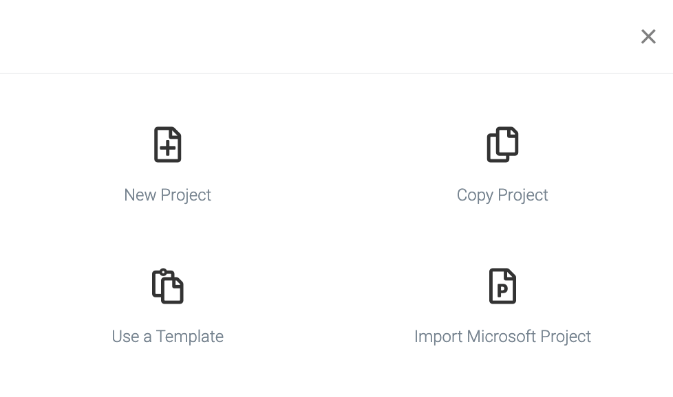The height and width of the screenshot is (397, 673).
Task: Click the Import Microsoft Project P icon
Action: [502, 286]
